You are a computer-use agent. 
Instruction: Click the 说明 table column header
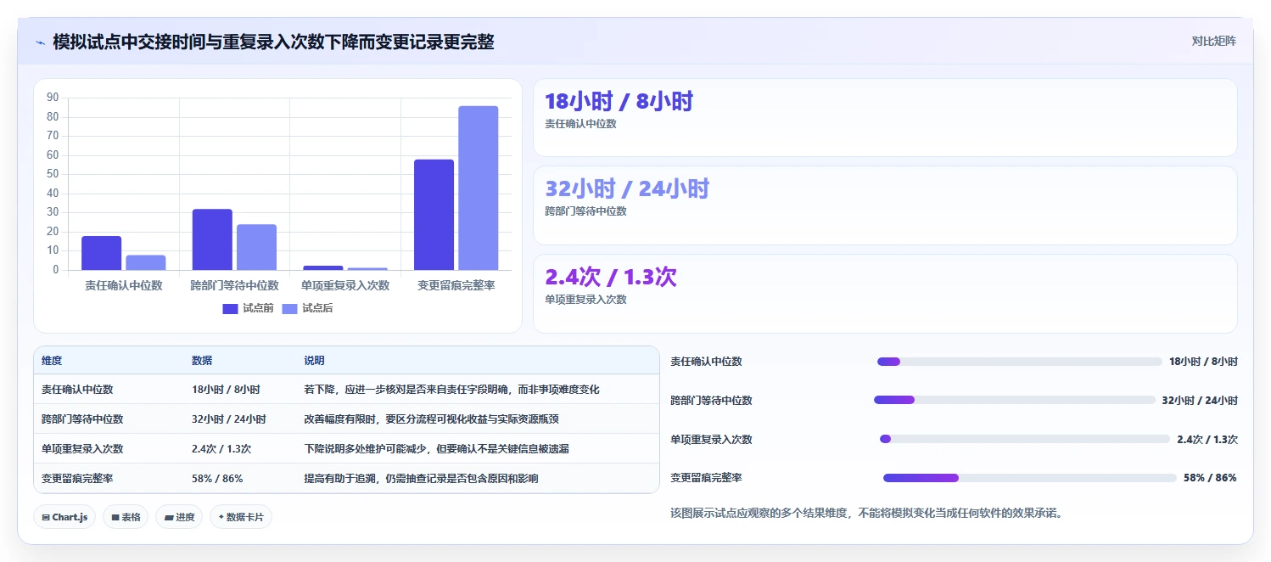coord(314,361)
